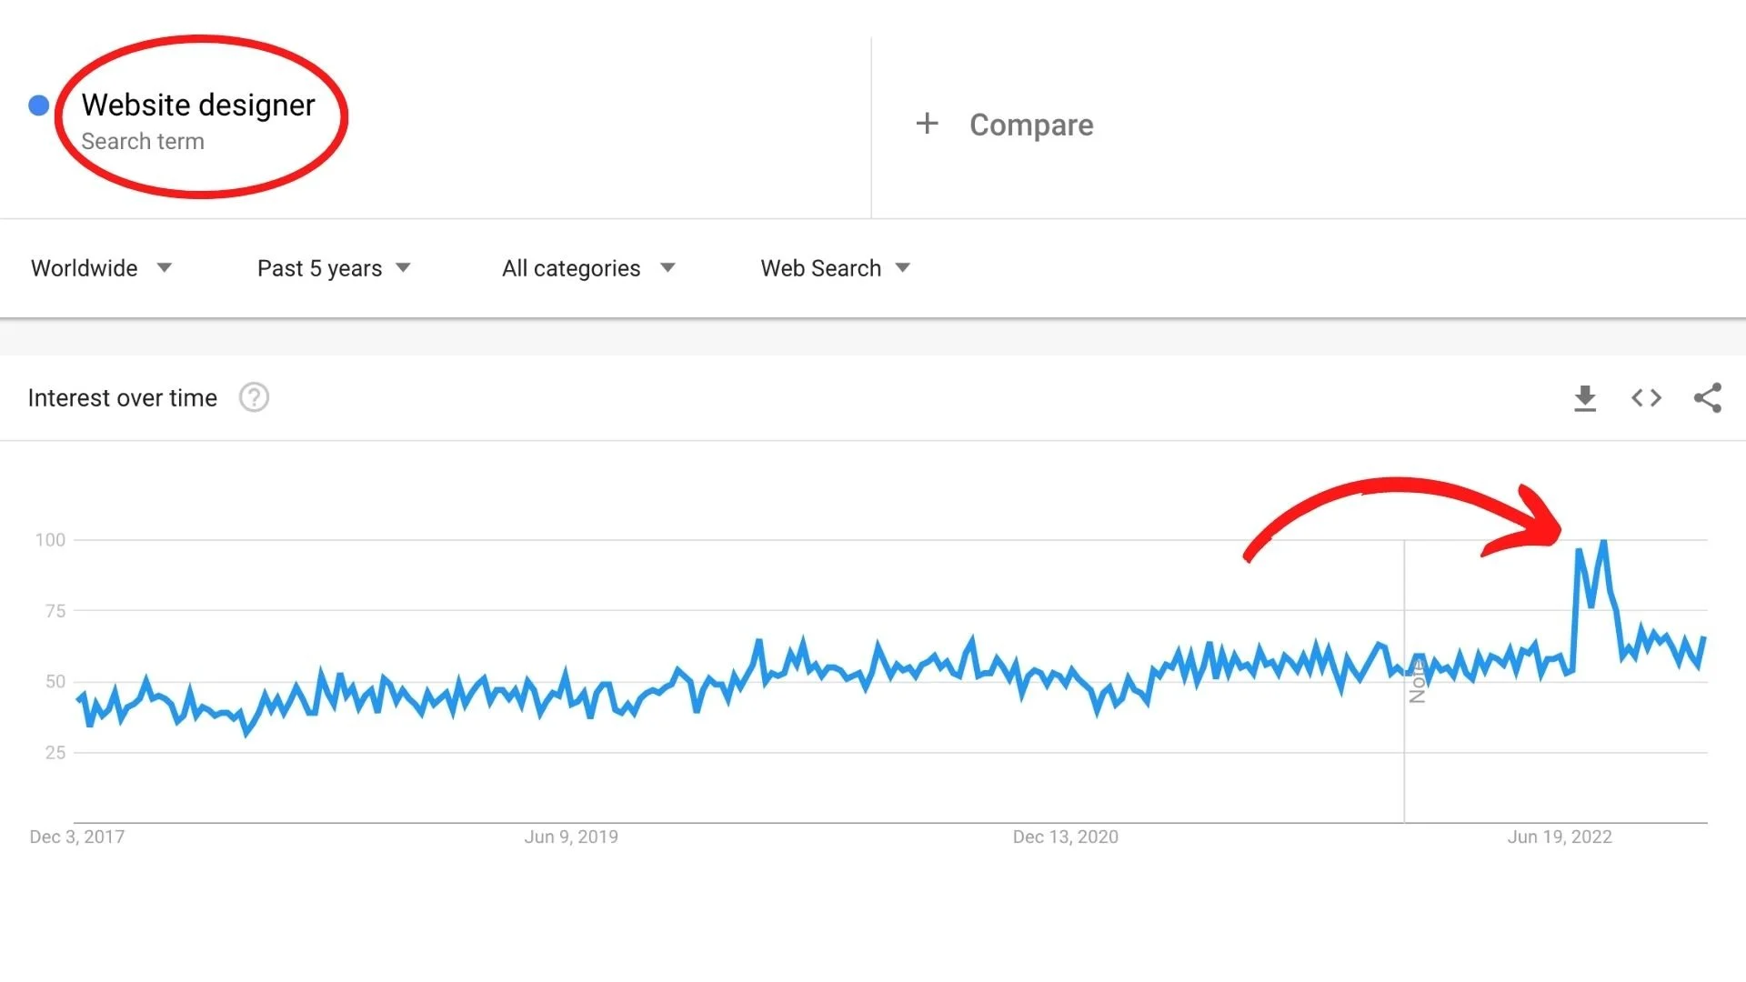Open the Worldwide region dropdown
Screen dimensions: 1746x982
pyautogui.click(x=101, y=268)
